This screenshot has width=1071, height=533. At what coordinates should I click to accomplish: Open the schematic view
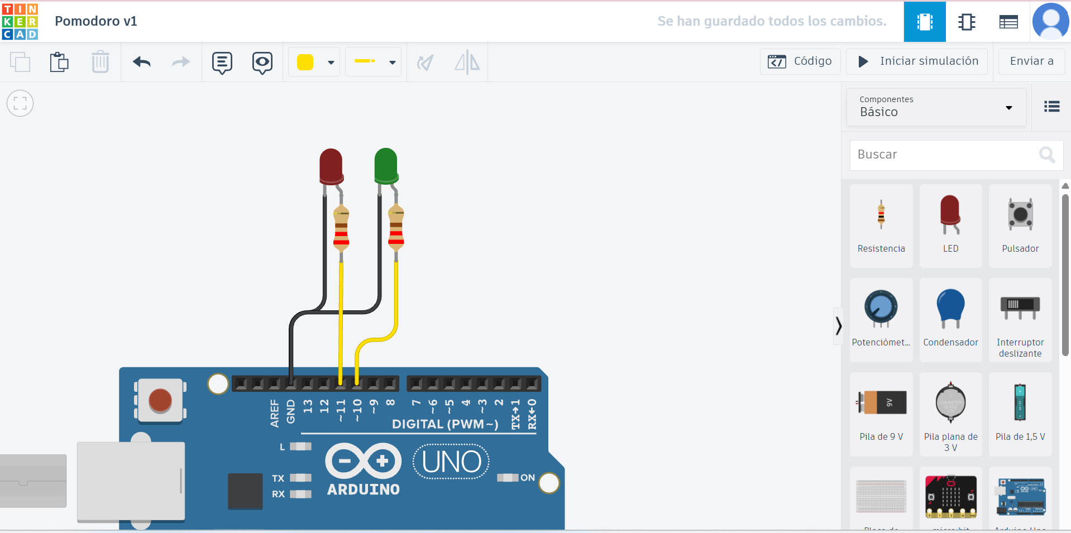pos(966,22)
